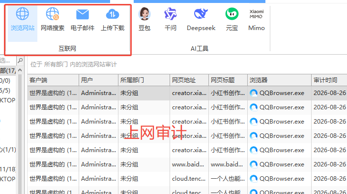Sort by the 用户 column header
The height and width of the screenshot is (194, 347).
pos(98,80)
